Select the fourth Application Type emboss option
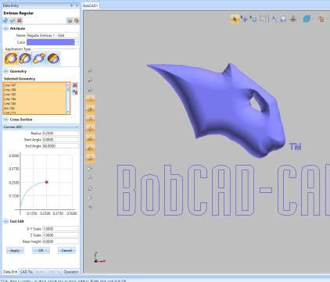The height and width of the screenshot is (282, 330). pos(53,58)
